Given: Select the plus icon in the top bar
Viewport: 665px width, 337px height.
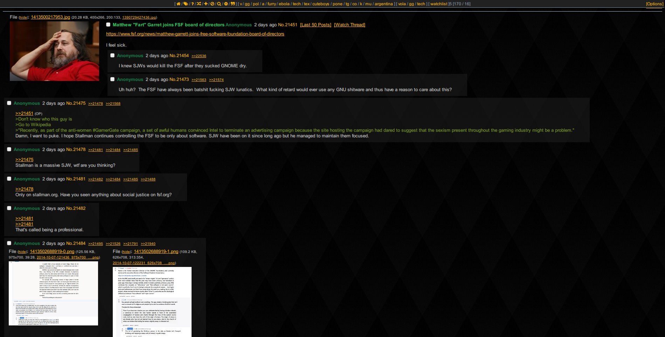Looking at the screenshot, I should 206,4.
